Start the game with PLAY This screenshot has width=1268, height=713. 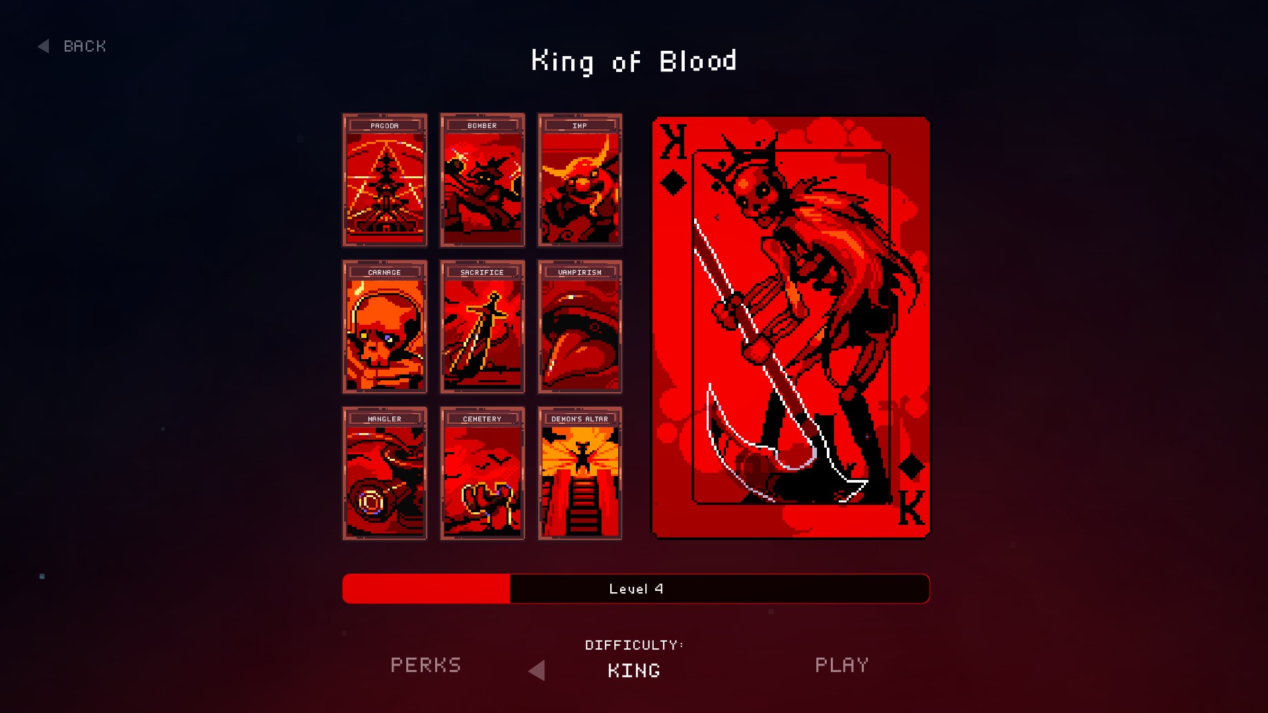[x=842, y=665]
